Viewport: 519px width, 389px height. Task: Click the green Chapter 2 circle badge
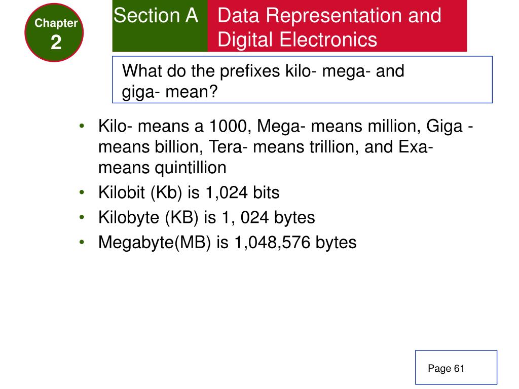pyautogui.click(x=54, y=32)
